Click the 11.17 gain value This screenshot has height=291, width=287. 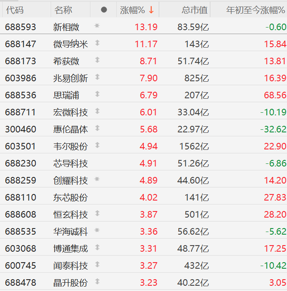click(146, 44)
